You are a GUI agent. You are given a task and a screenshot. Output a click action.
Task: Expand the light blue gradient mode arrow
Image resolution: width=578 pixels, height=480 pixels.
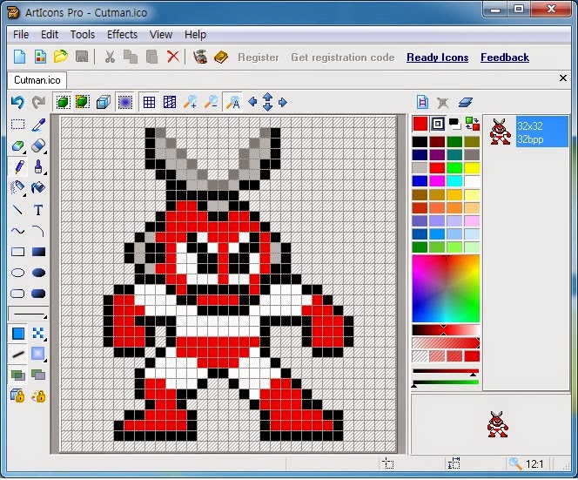(x=45, y=361)
